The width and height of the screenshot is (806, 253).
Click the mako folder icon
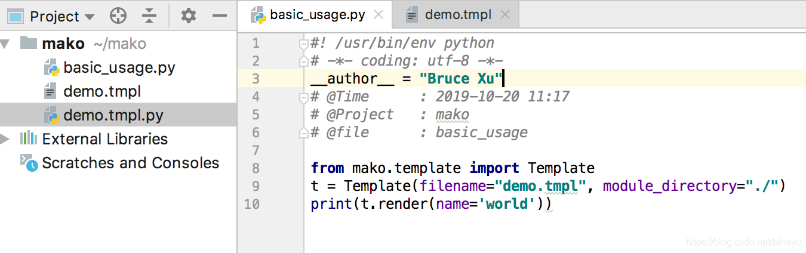[29, 42]
